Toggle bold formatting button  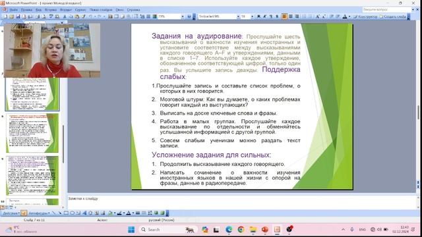point(258,16)
